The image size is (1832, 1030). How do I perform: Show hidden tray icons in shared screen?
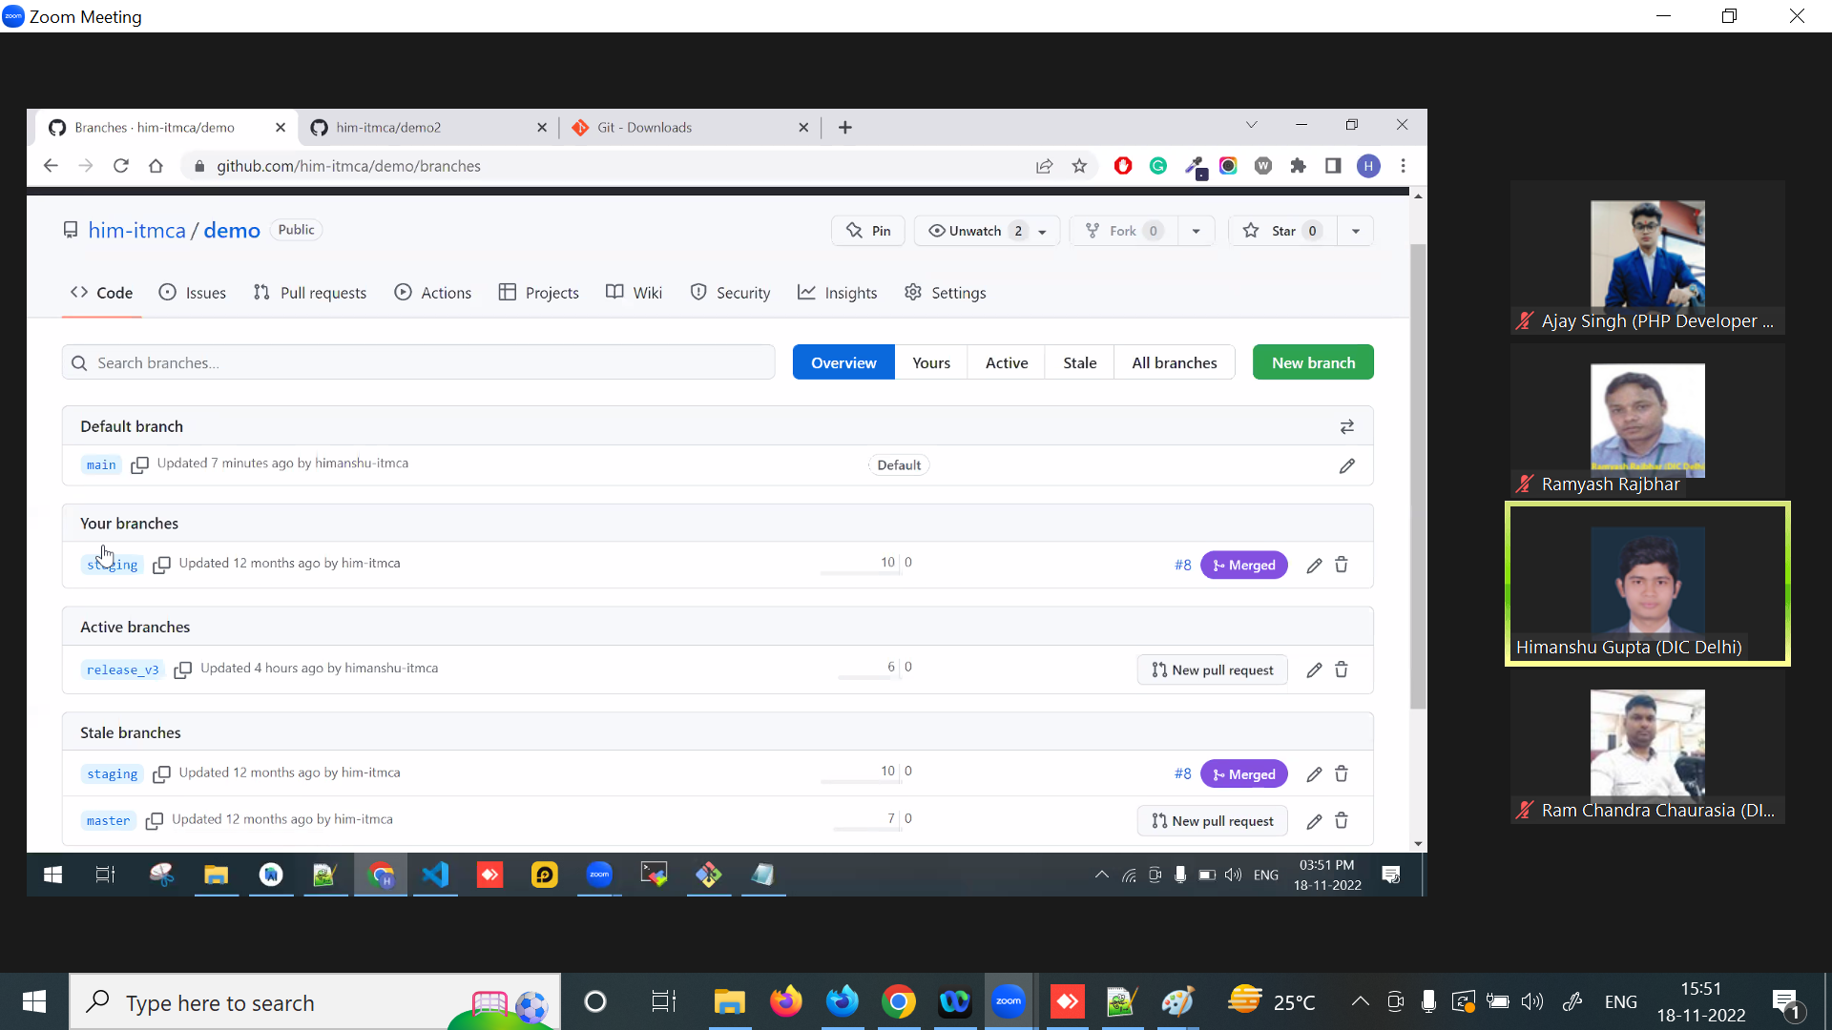(1101, 875)
